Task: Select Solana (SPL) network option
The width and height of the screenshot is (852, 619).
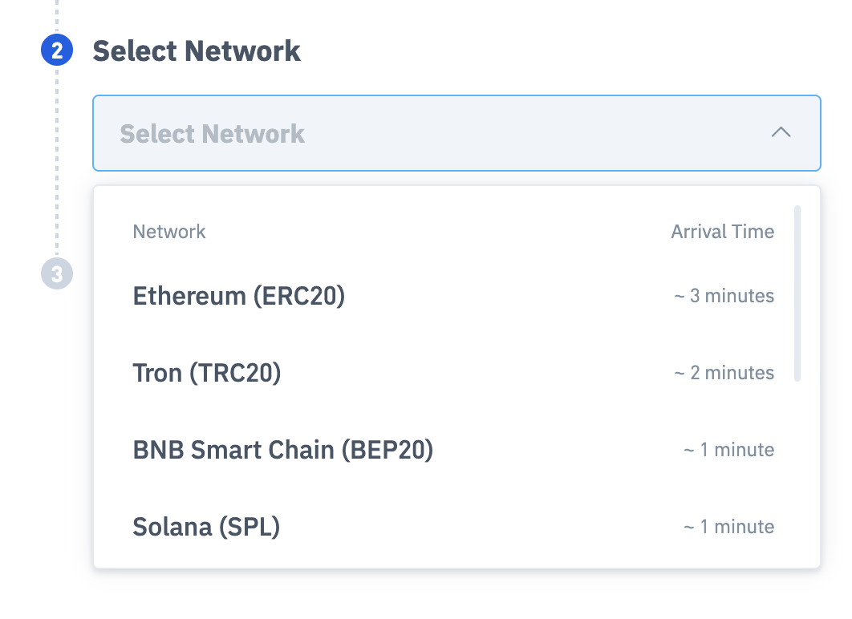Action: [x=454, y=527]
